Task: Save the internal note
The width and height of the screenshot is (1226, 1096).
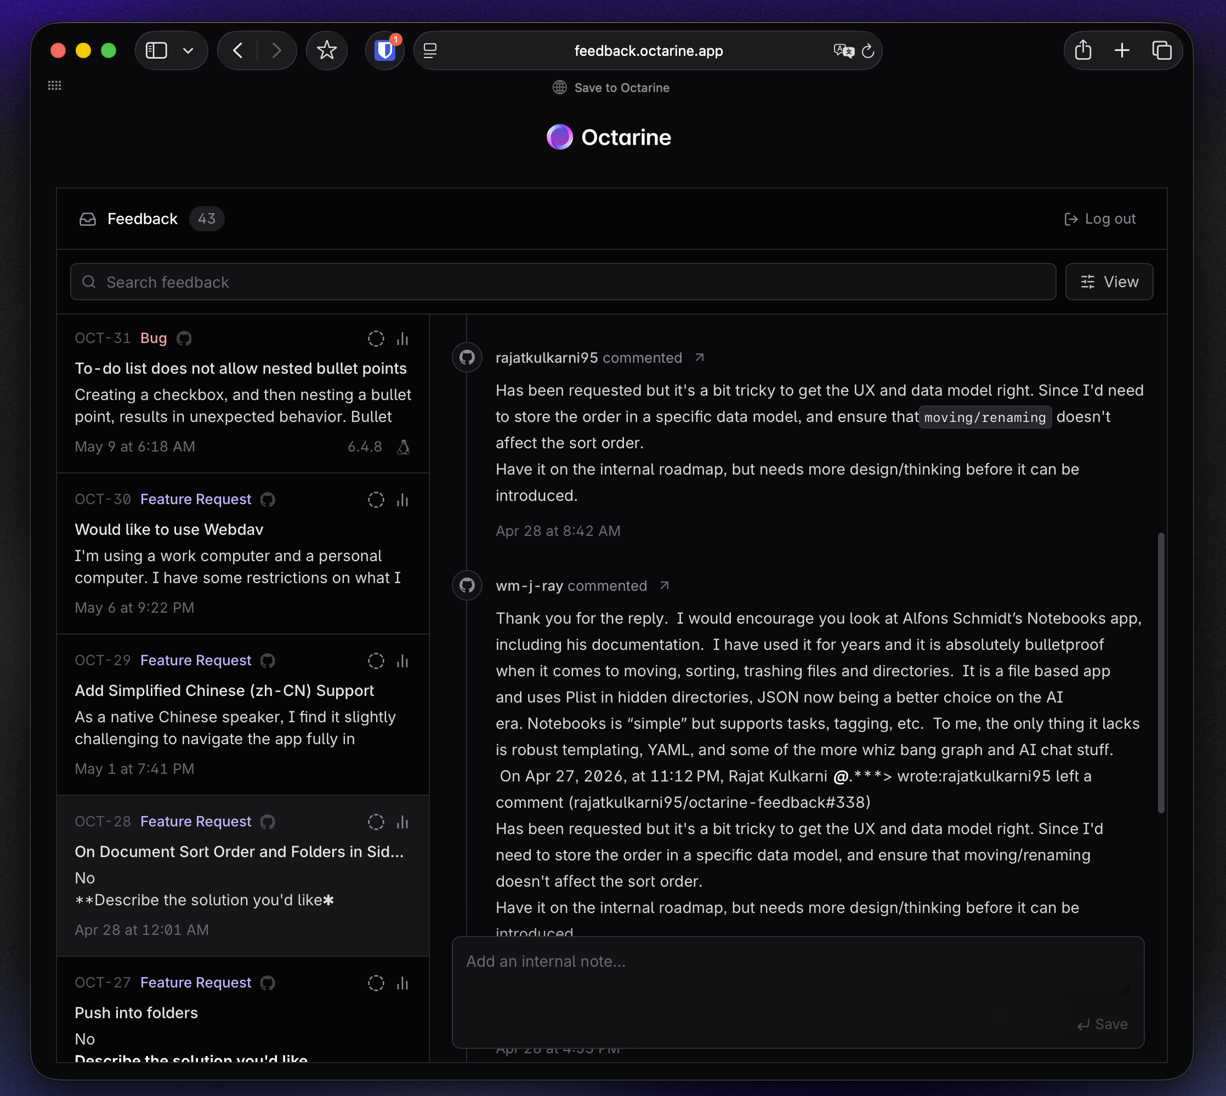Action: coord(1103,1024)
